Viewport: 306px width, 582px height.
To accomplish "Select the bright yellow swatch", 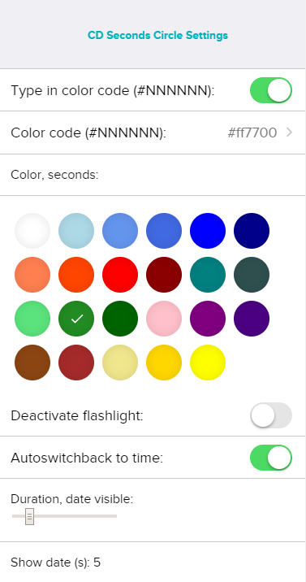I will 208,363.
